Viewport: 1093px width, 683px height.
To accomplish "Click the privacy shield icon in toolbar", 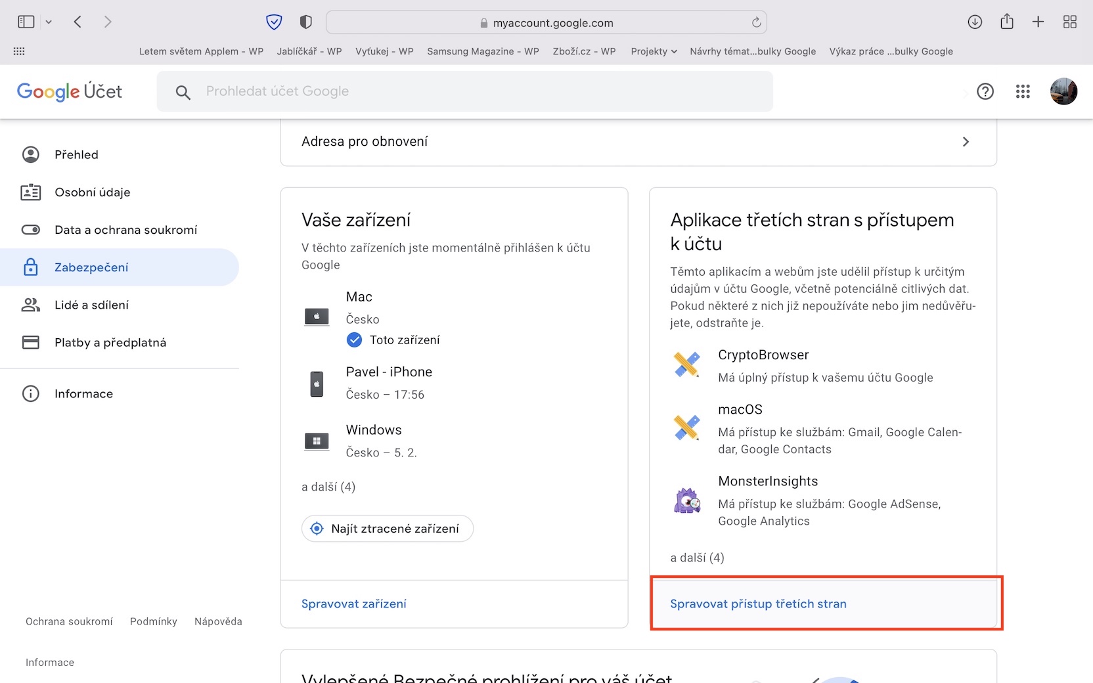I will click(305, 22).
